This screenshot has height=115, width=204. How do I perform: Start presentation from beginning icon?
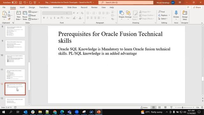point(35,3)
